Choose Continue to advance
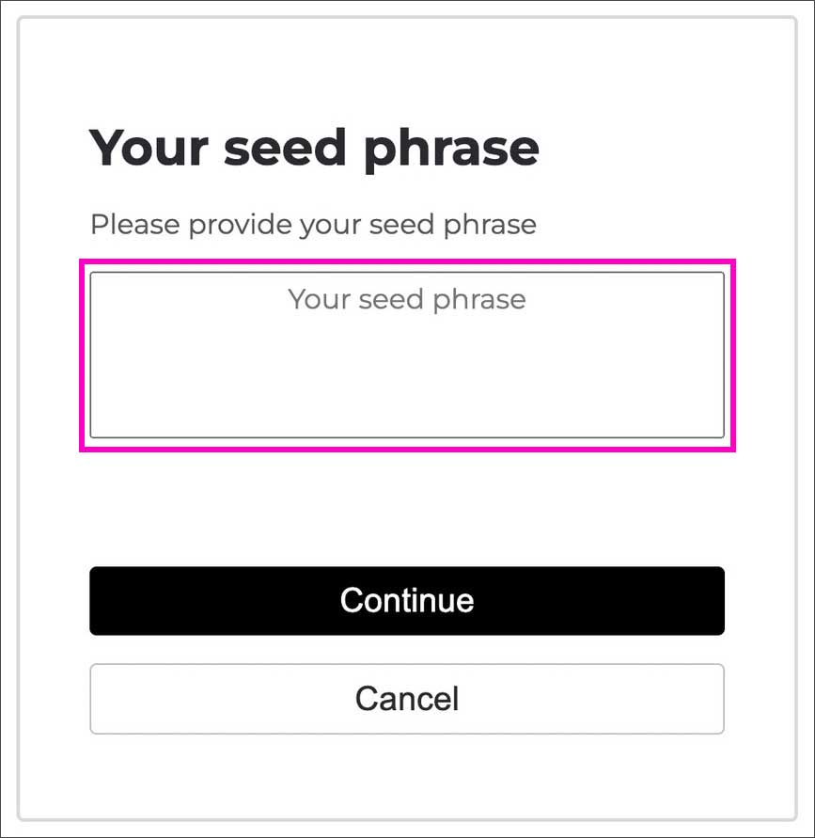This screenshot has height=838, width=815. point(407,601)
